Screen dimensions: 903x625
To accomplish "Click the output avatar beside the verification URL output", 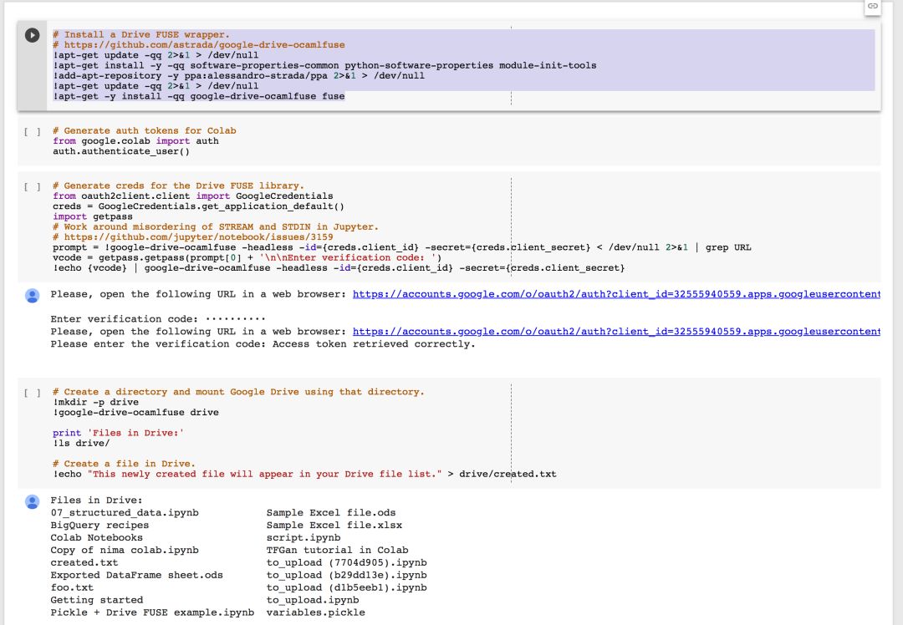I will point(33,296).
